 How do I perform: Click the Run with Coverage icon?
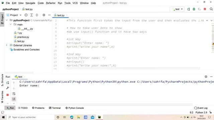(x=199, y=9)
